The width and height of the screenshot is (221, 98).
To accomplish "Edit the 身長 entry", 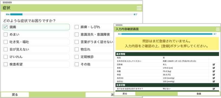I will pyautogui.click(x=214, y=68).
